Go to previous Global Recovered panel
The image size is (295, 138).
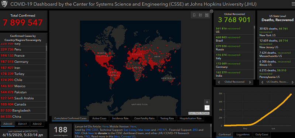pos(219,82)
